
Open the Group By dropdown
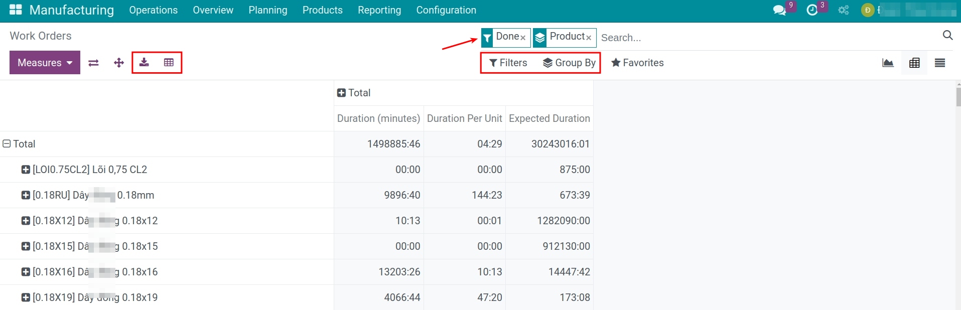[569, 63]
